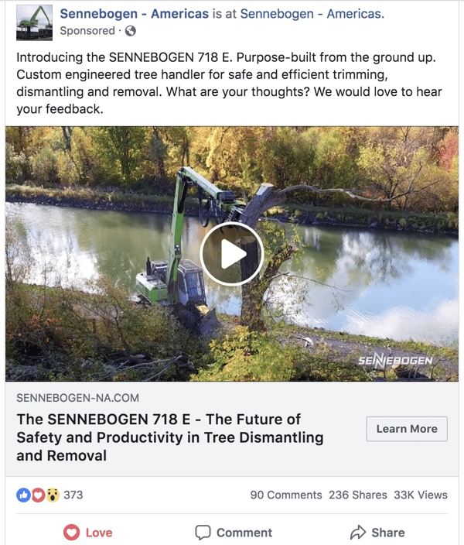Image resolution: width=464 pixels, height=545 pixels.
Task: Click the SENNEBOGEN watermark logo on video
Action: (x=395, y=361)
